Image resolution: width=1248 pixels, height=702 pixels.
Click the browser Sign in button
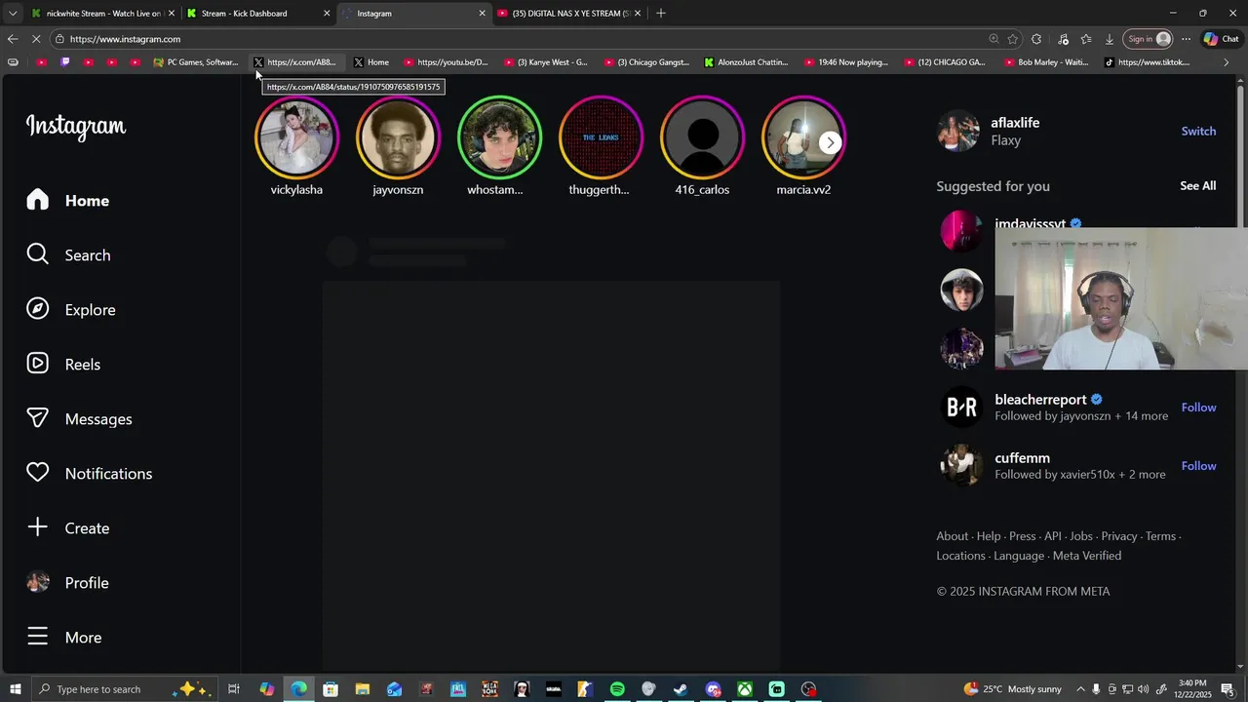pyautogui.click(x=1149, y=39)
